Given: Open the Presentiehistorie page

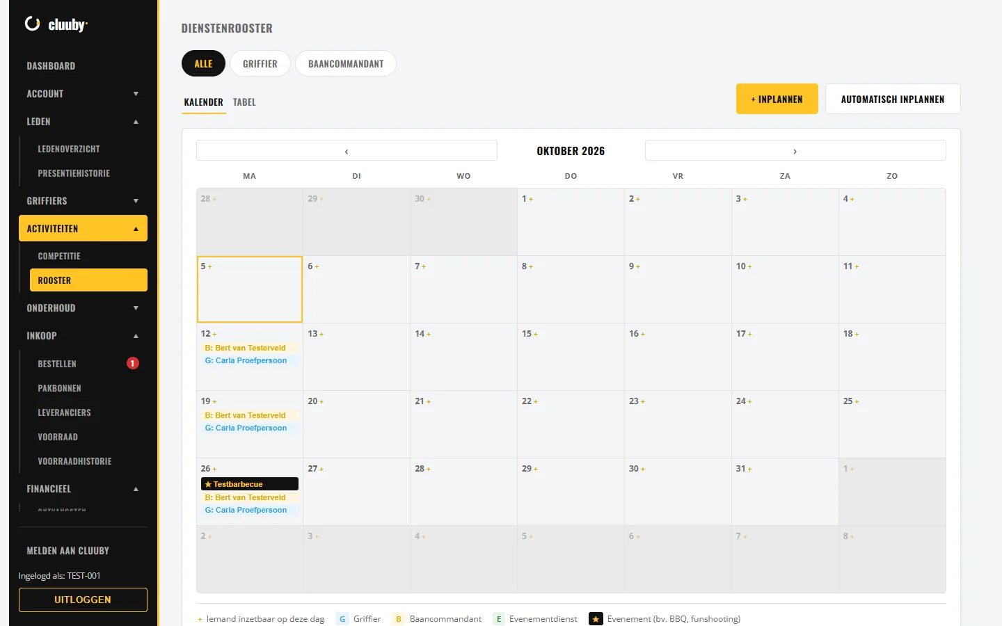Looking at the screenshot, I should click(88, 173).
